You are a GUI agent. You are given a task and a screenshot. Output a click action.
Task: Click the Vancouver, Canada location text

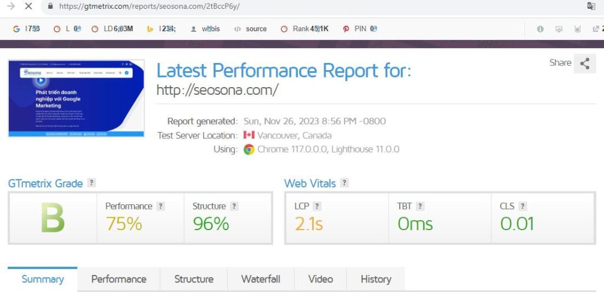[x=294, y=135]
